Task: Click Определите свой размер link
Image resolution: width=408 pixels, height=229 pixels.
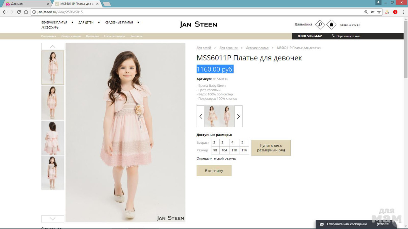Action: pos(216,158)
